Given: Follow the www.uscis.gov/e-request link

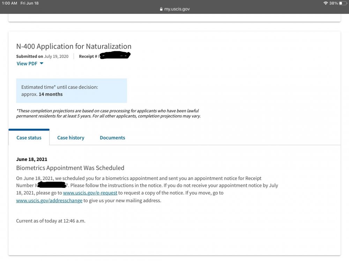Looking at the screenshot, I should pyautogui.click(x=90, y=193).
